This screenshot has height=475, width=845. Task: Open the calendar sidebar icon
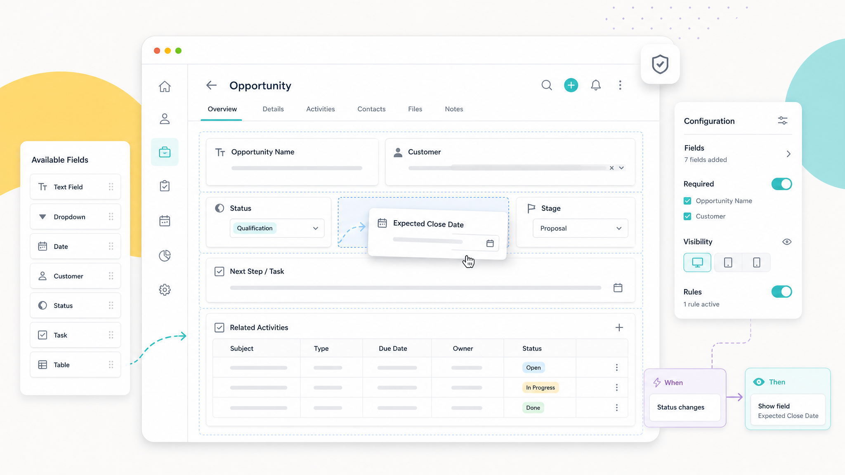coord(165,221)
